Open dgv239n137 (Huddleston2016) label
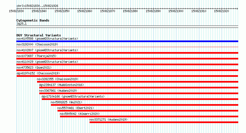The image size is (246, 133). point(61,85)
